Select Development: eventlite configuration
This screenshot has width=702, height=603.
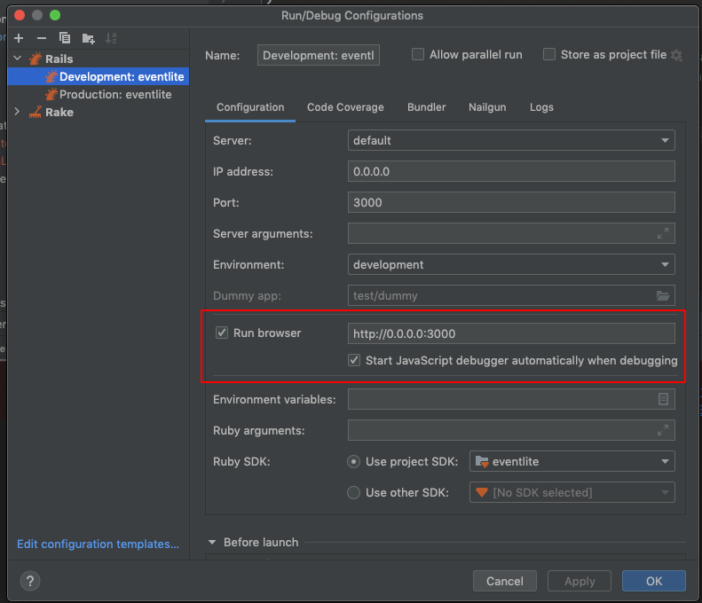[x=99, y=76]
